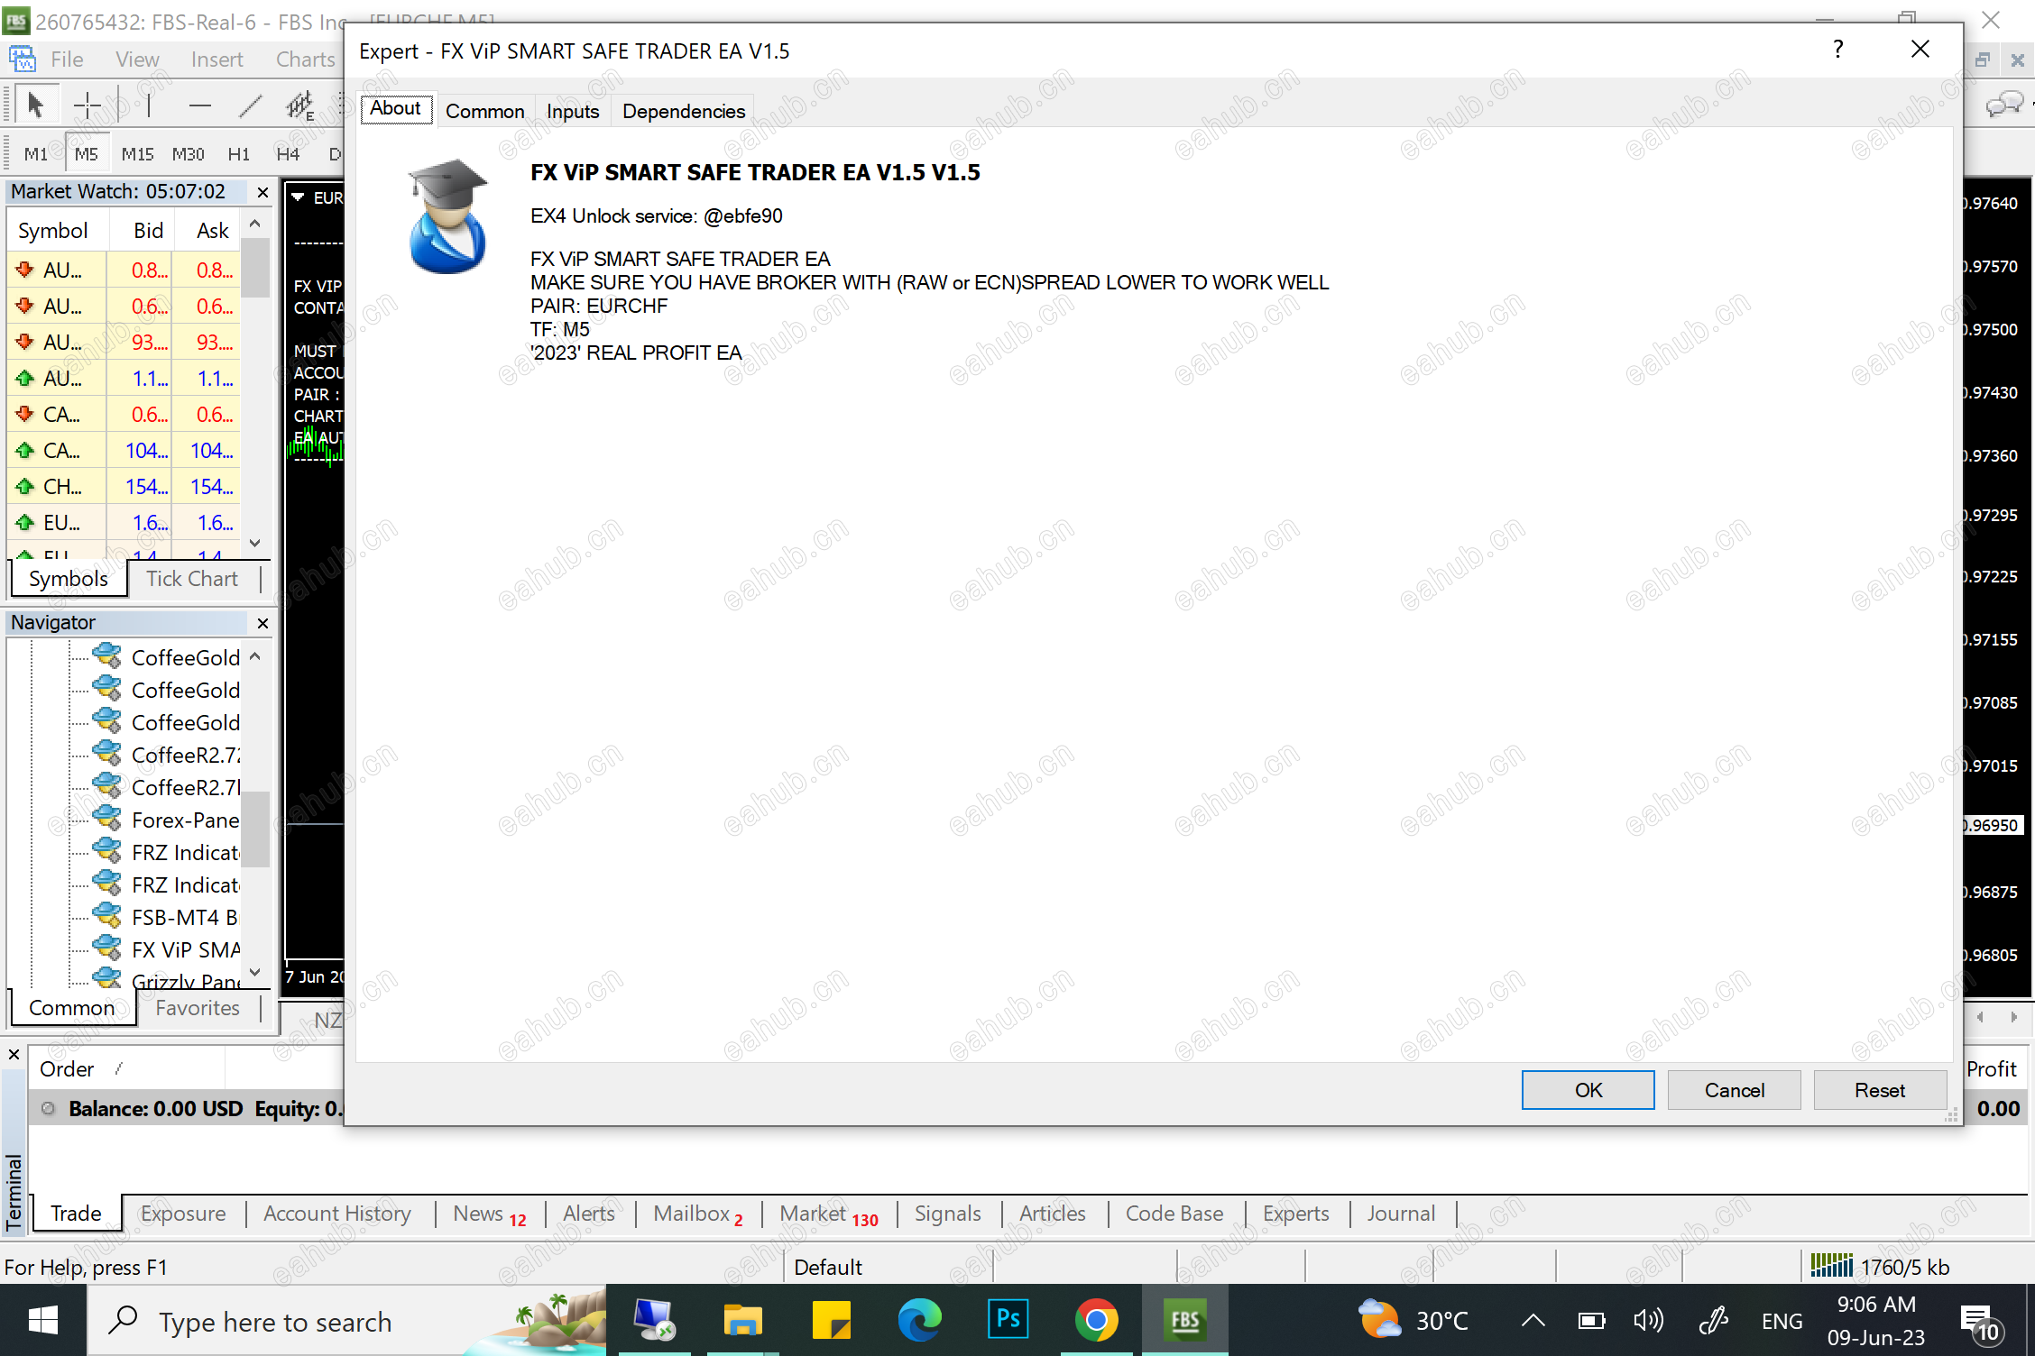Viewport: 2035px width, 1356px height.
Task: Open the chat bubbles icon in main toolbar
Action: coord(2003,105)
